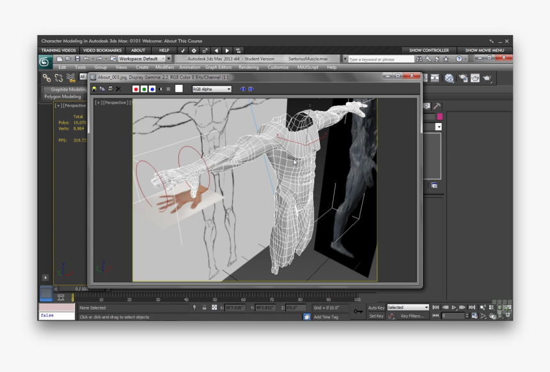Open the RGB Alpha channel dropdown
The image size is (550, 372).
point(212,89)
